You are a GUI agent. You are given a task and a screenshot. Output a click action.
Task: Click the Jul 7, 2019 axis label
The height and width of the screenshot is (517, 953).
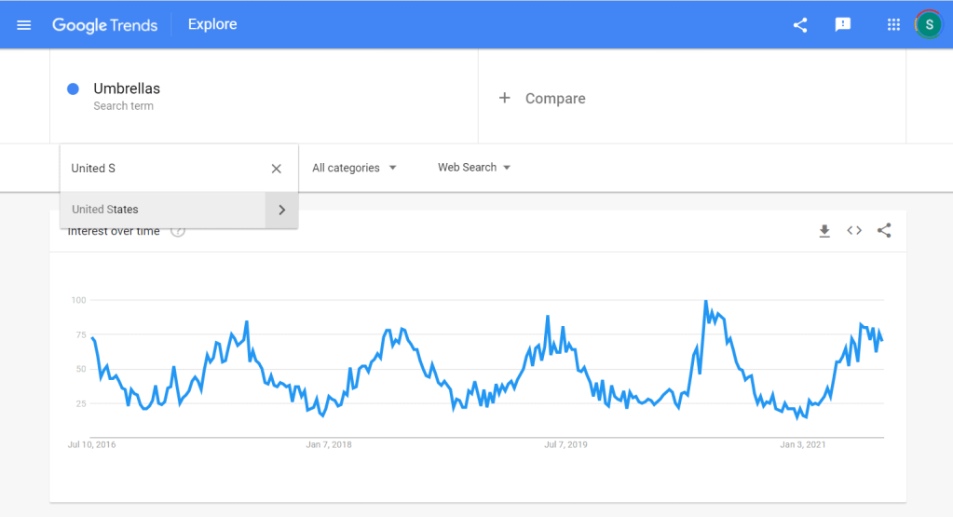565,444
